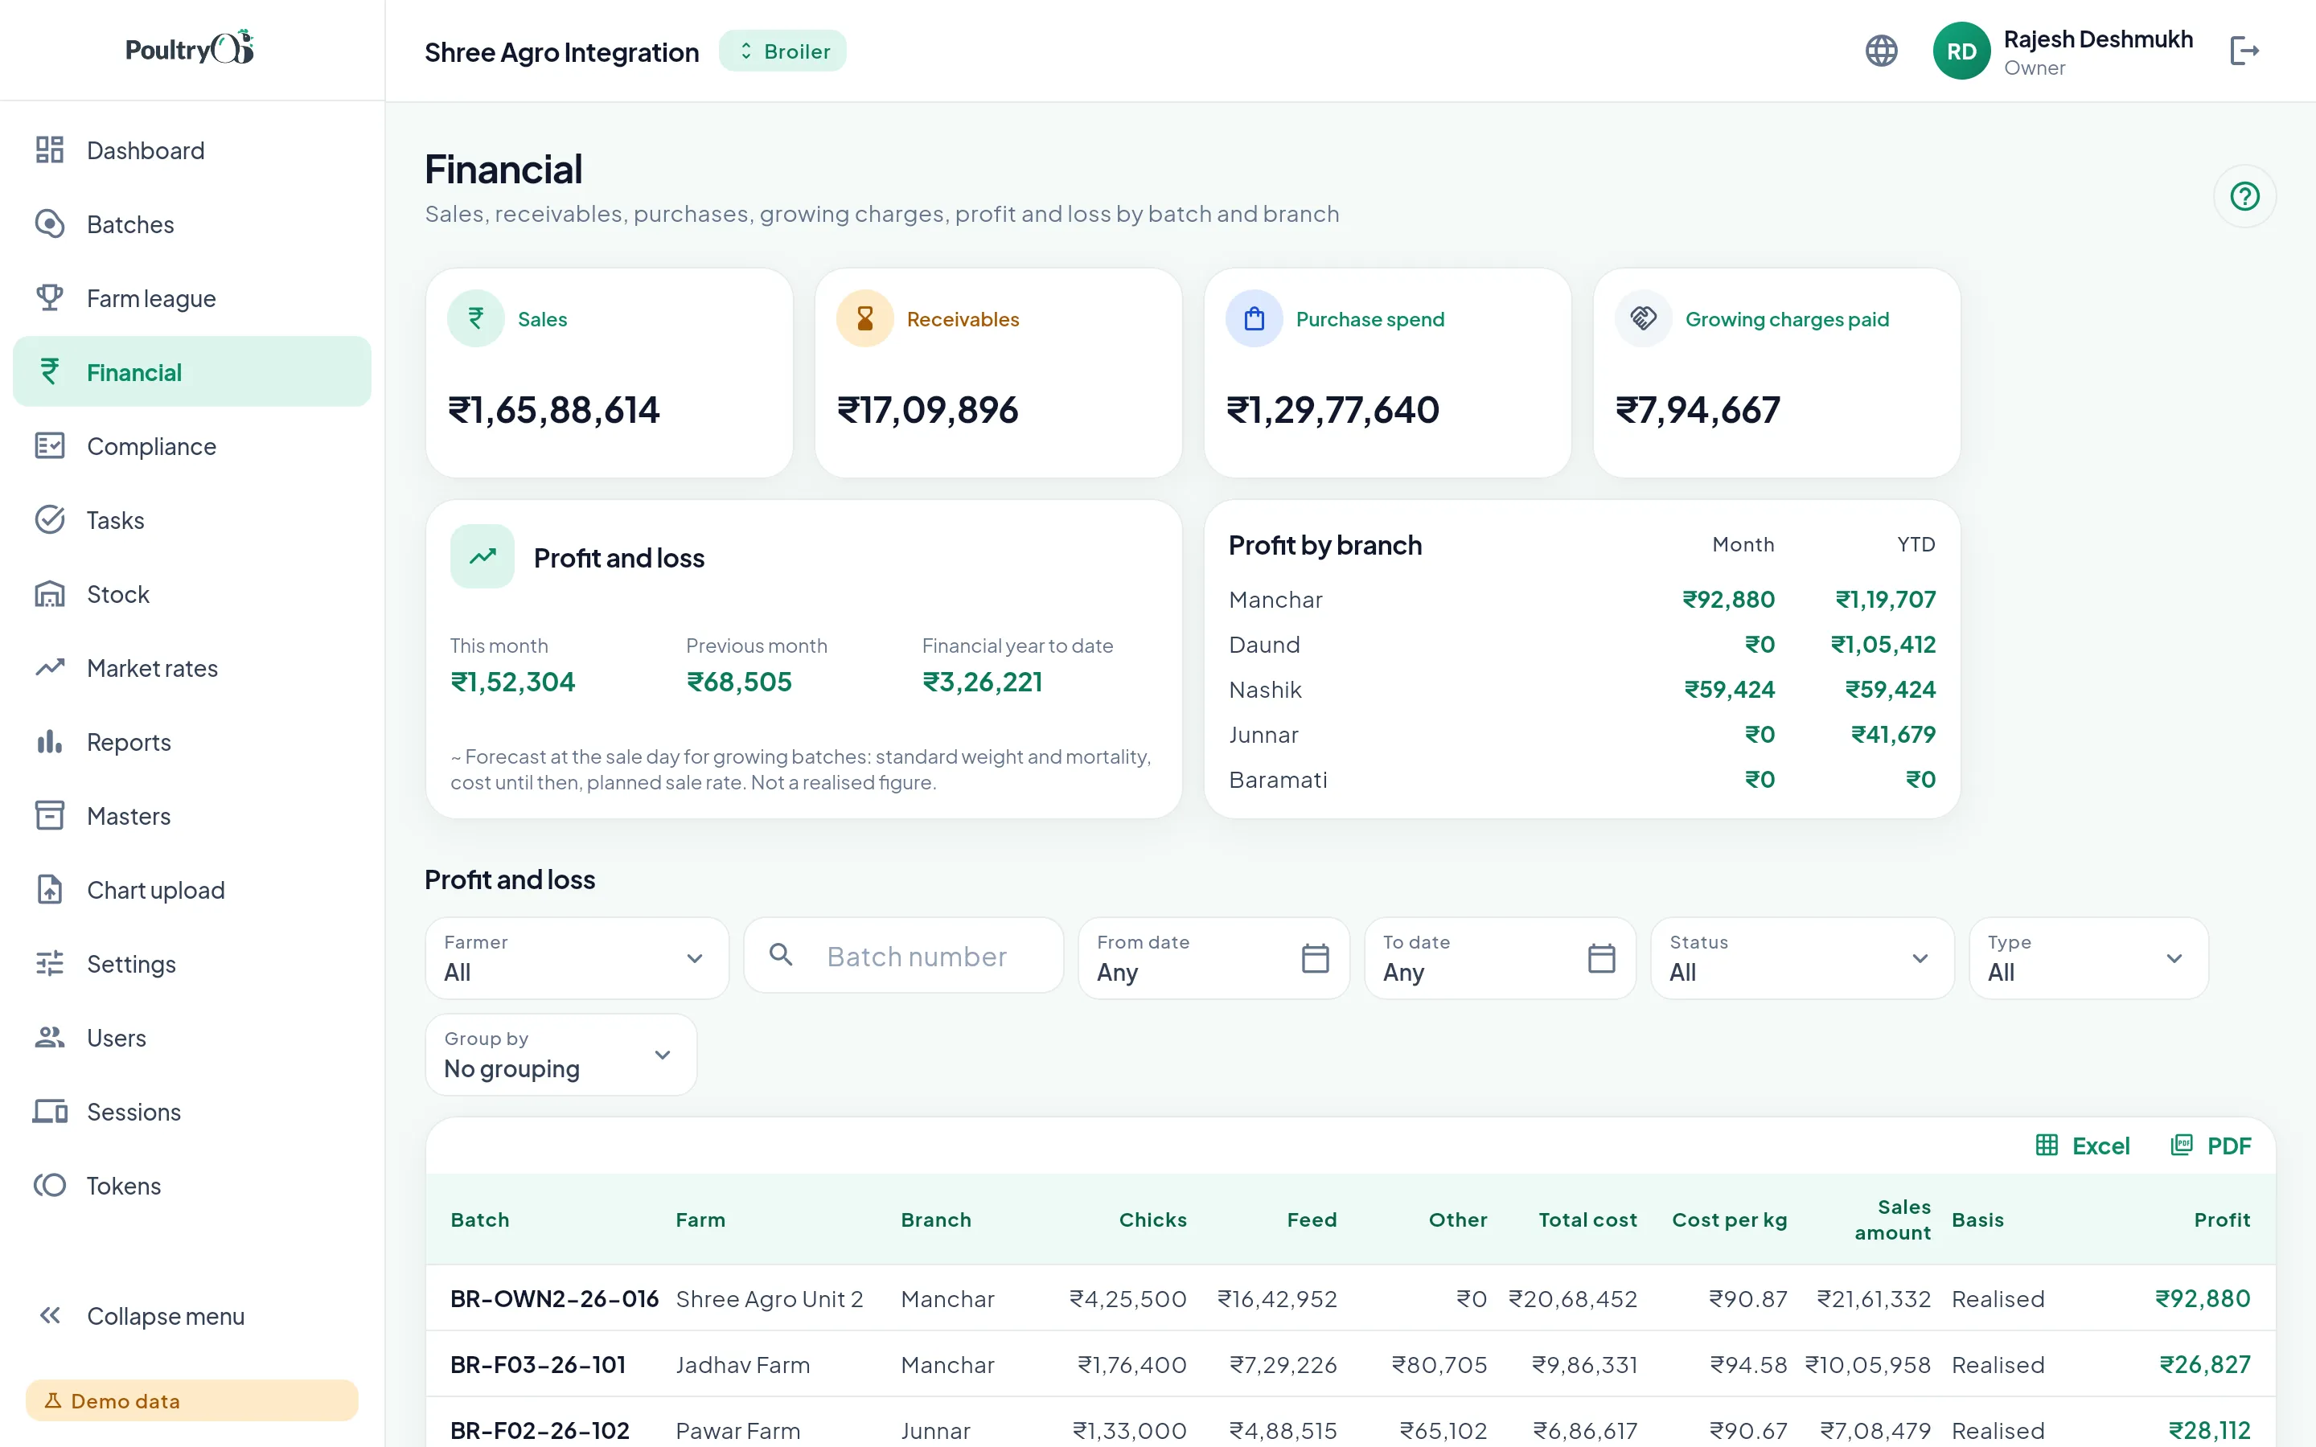Click batch BR-F03-26-101

tap(538, 1363)
